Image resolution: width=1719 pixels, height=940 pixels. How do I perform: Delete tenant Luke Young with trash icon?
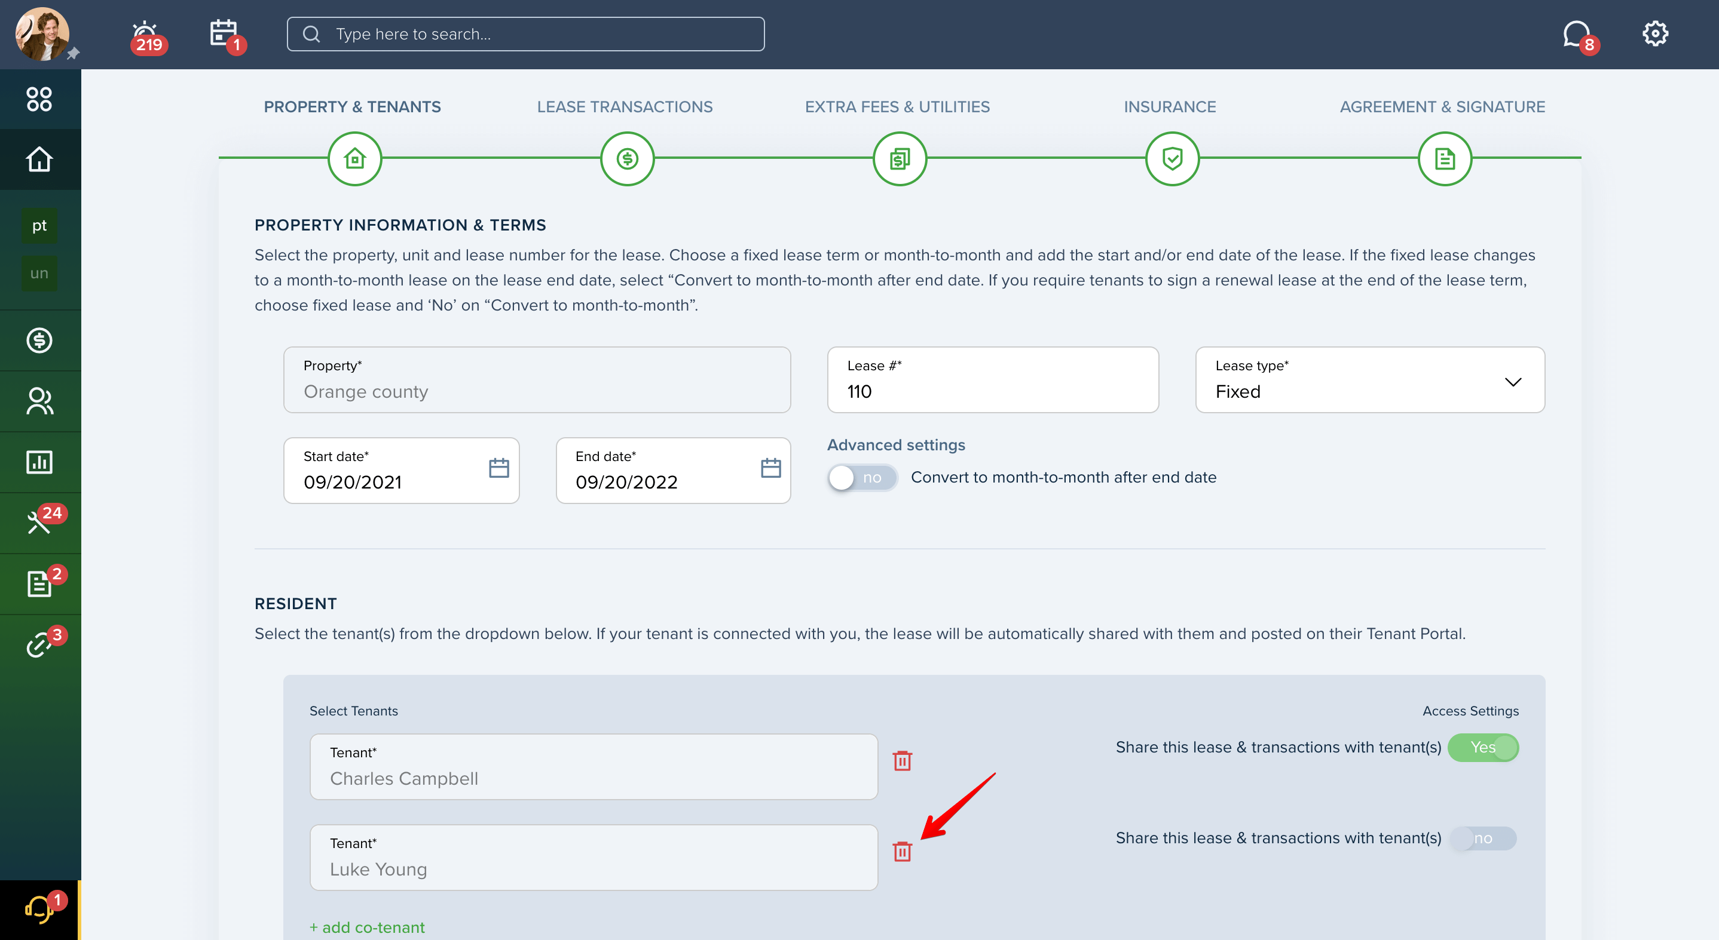tap(902, 850)
